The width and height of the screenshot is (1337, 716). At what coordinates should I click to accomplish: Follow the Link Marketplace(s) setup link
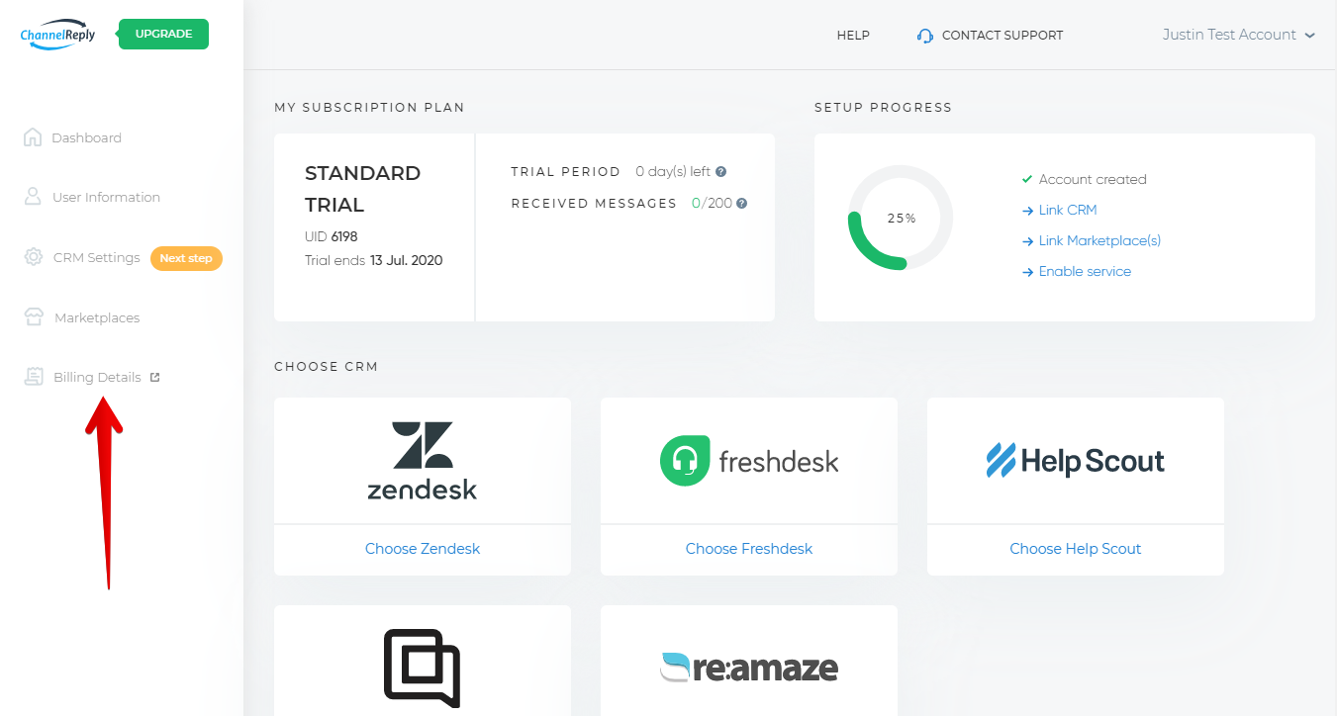click(1099, 240)
